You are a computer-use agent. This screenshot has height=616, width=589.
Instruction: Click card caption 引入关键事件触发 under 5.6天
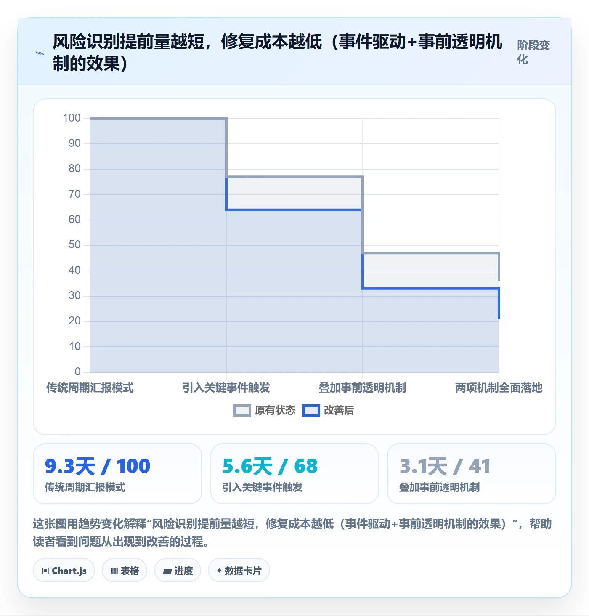(x=263, y=488)
